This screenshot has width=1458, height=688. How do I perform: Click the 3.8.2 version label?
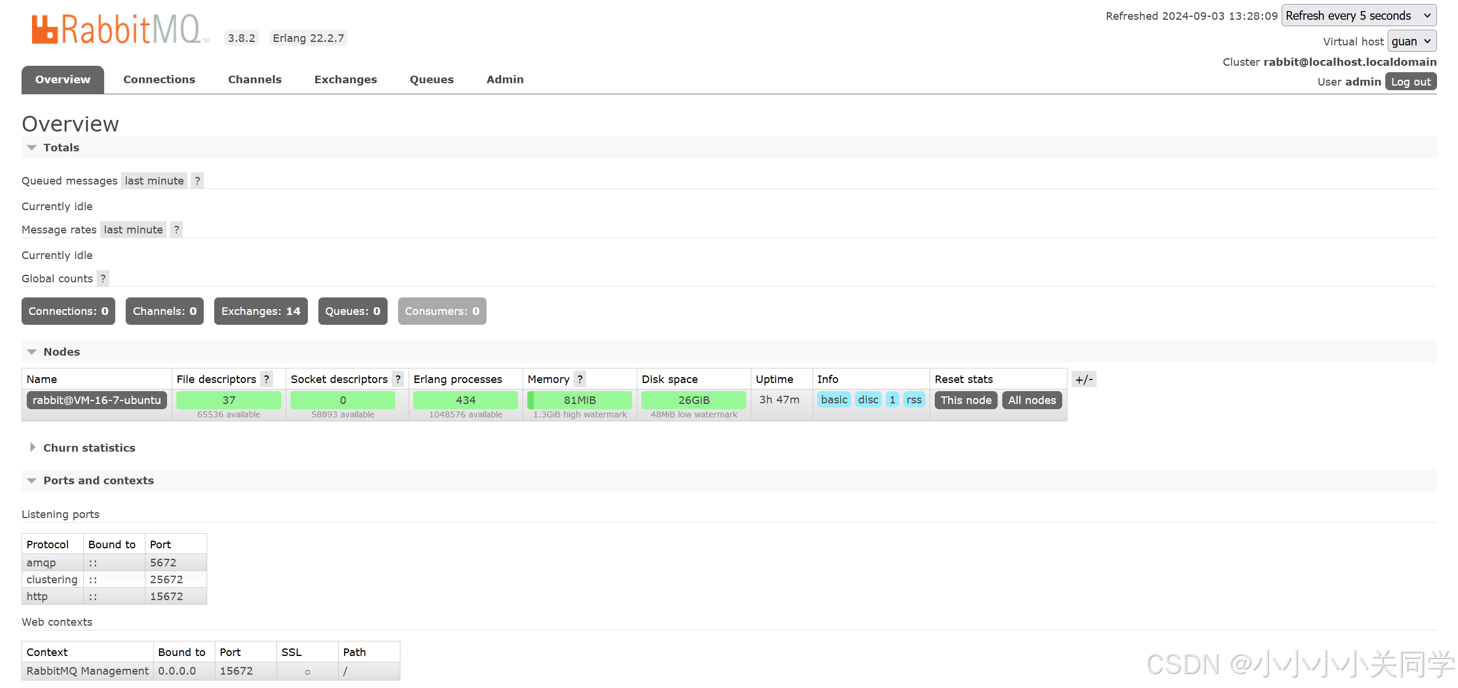point(242,38)
